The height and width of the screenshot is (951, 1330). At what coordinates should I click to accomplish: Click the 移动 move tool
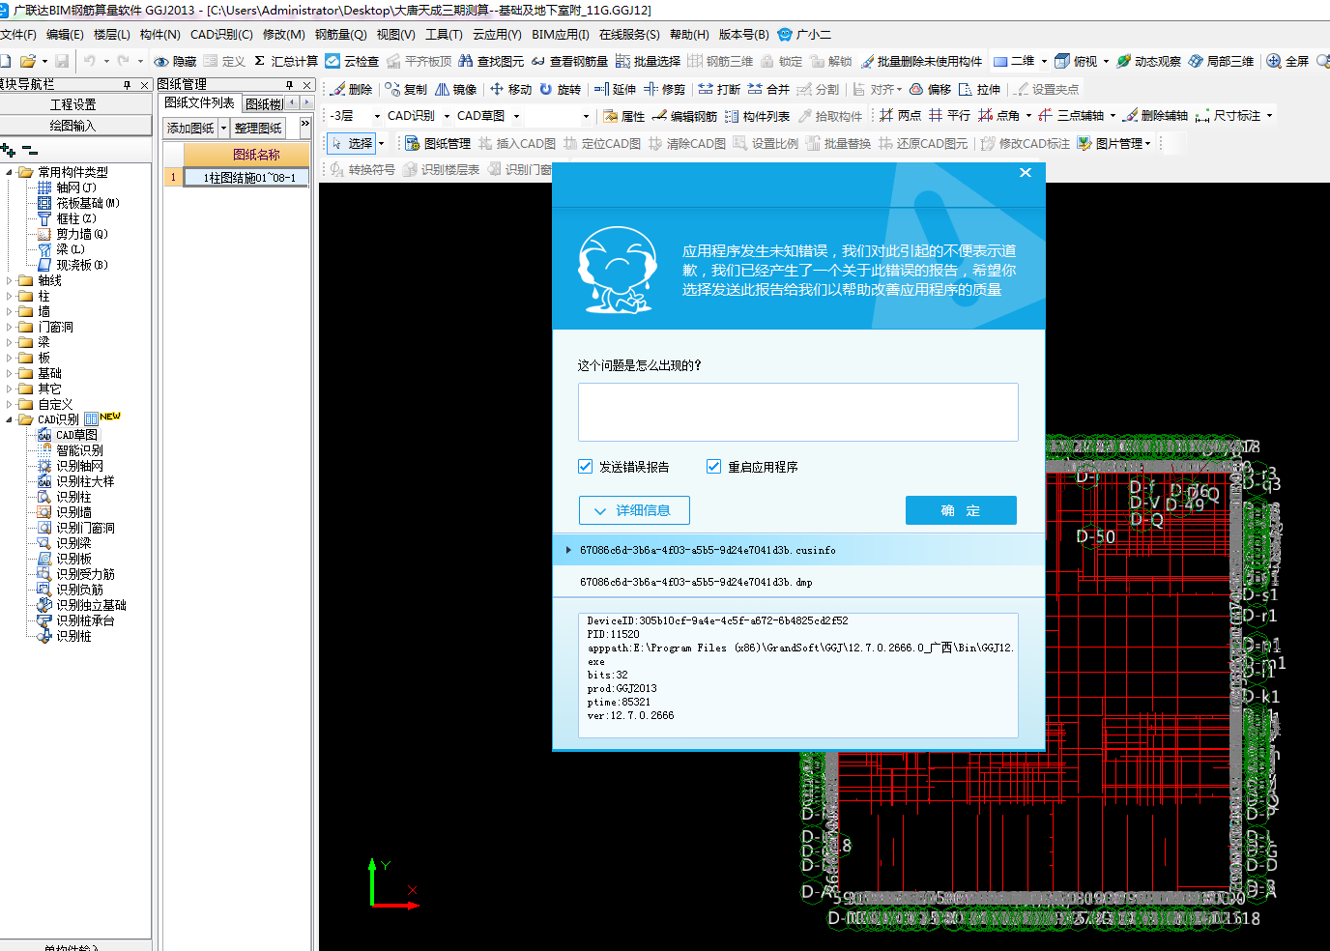[510, 89]
